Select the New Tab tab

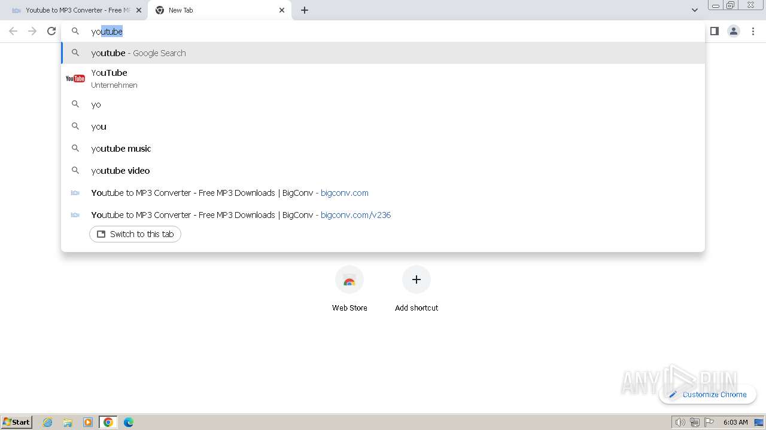pyautogui.click(x=220, y=10)
